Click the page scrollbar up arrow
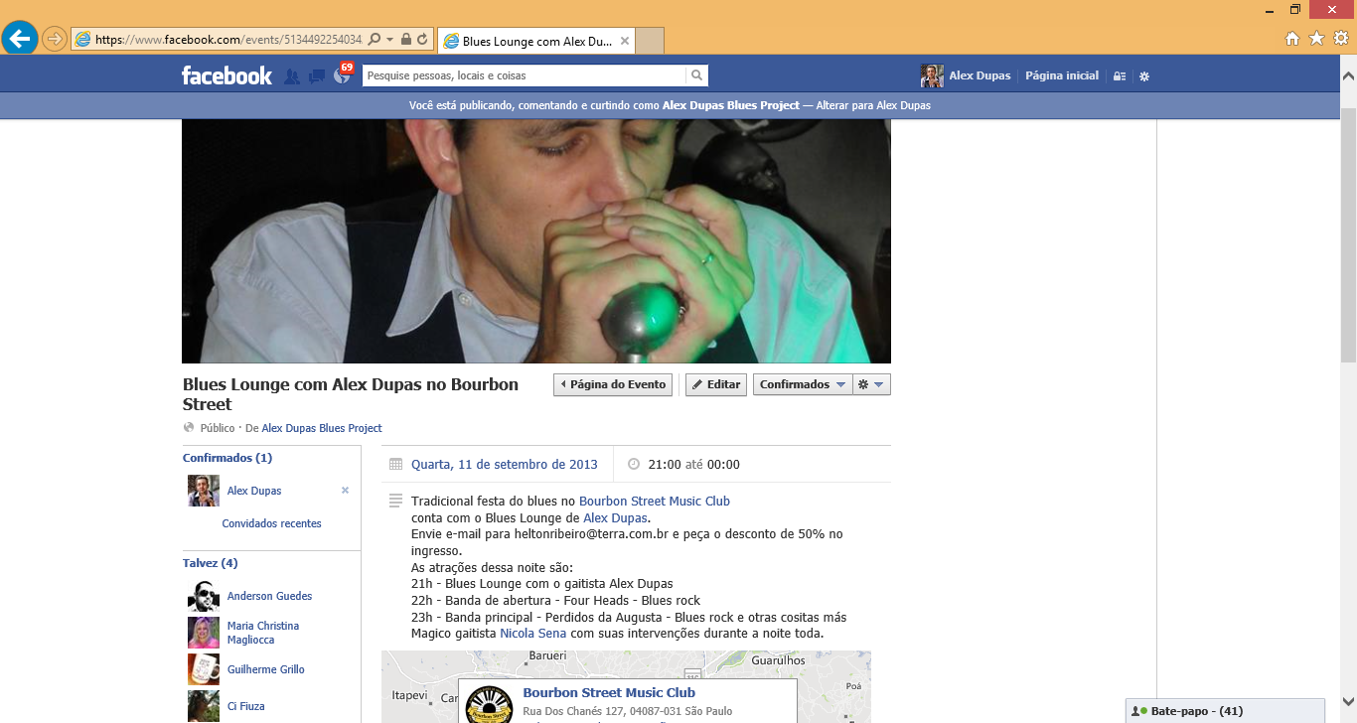The image size is (1357, 723). click(x=1349, y=75)
